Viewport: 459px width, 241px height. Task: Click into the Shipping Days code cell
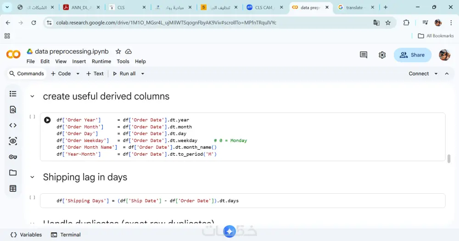243,201
